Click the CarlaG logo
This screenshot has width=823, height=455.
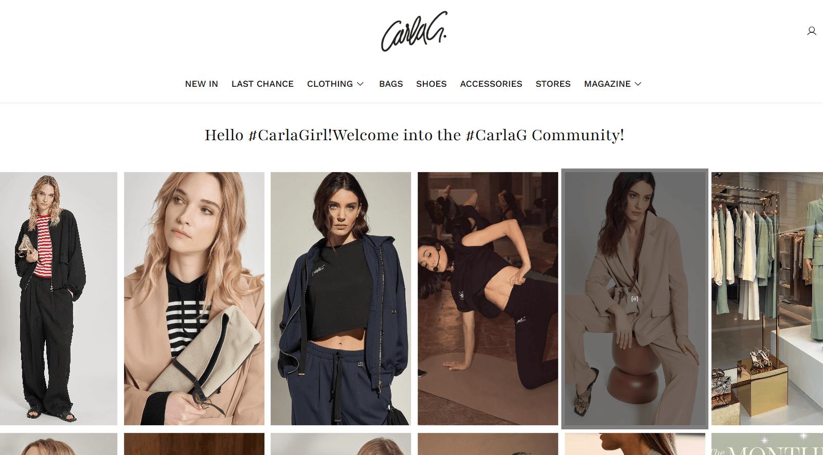(x=414, y=31)
